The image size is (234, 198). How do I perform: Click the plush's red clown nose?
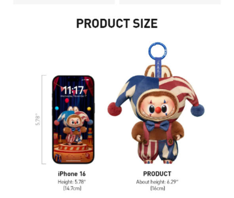[x=158, y=110]
